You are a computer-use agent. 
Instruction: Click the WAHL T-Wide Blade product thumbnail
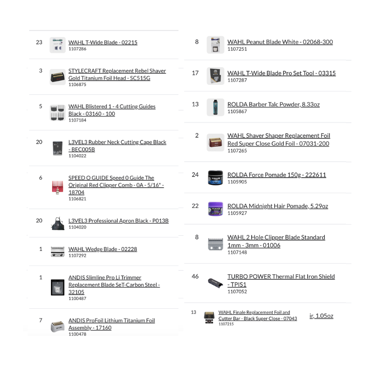click(57, 45)
